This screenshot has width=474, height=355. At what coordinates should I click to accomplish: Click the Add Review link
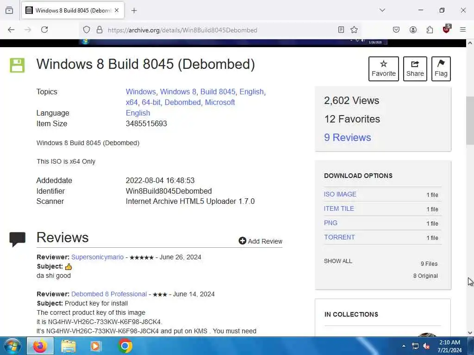click(261, 241)
